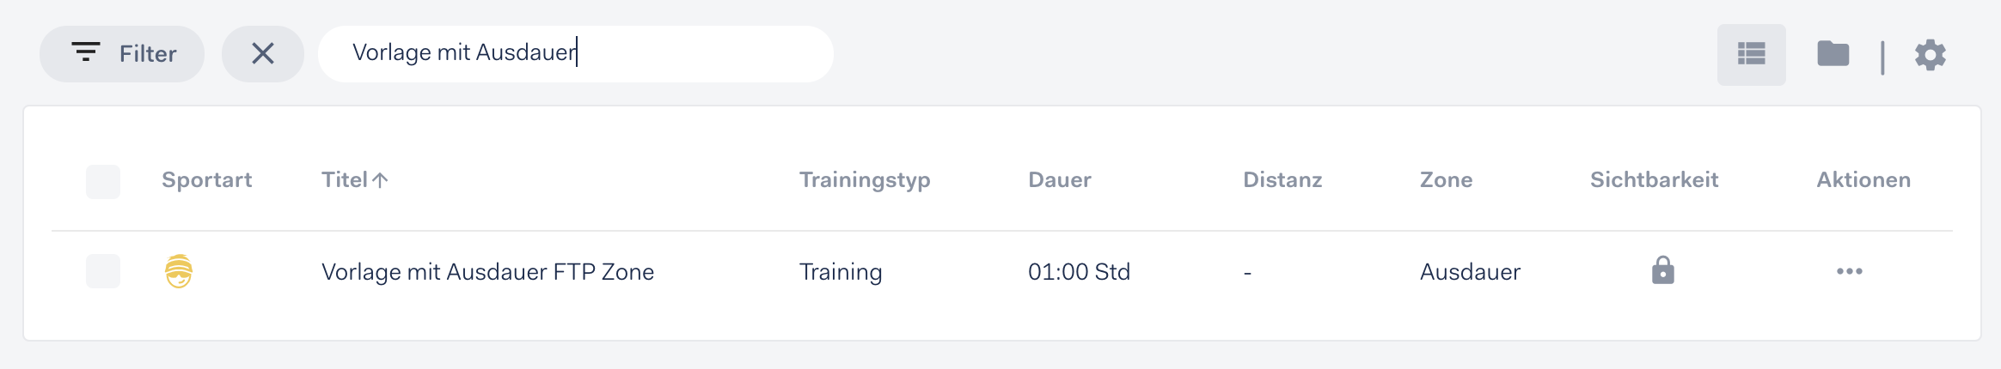Select the checkbox for the Ausdauer FTP Zone row
Image resolution: width=2001 pixels, height=369 pixels.
pos(103,271)
